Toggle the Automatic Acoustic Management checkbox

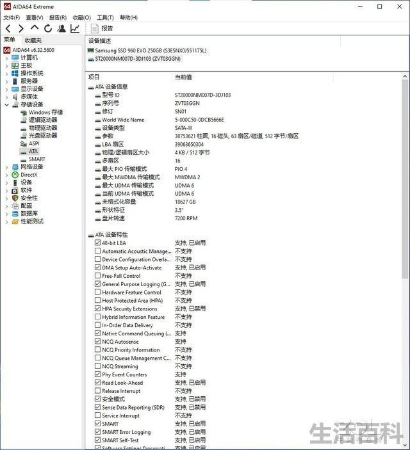97,251
